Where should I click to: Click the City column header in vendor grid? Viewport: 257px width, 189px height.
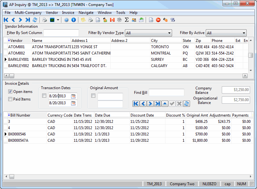165,41
